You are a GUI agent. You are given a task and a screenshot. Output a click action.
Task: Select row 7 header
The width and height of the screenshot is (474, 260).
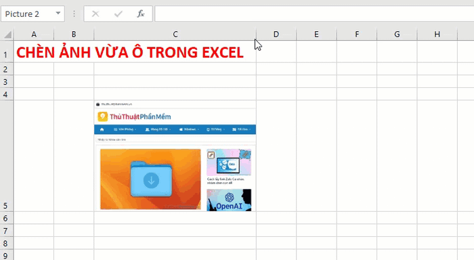7,230
